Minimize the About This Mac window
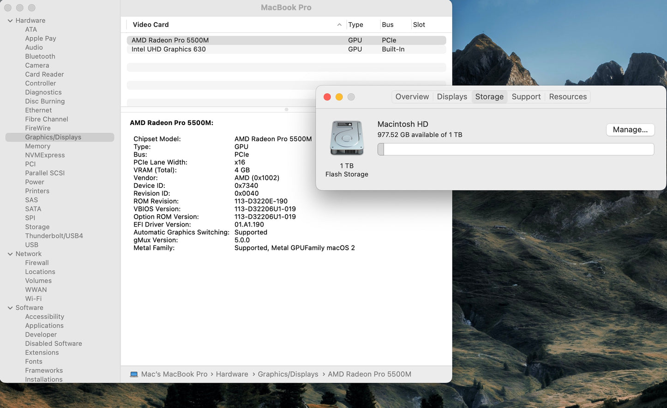Screen dimensions: 667x408 339,97
